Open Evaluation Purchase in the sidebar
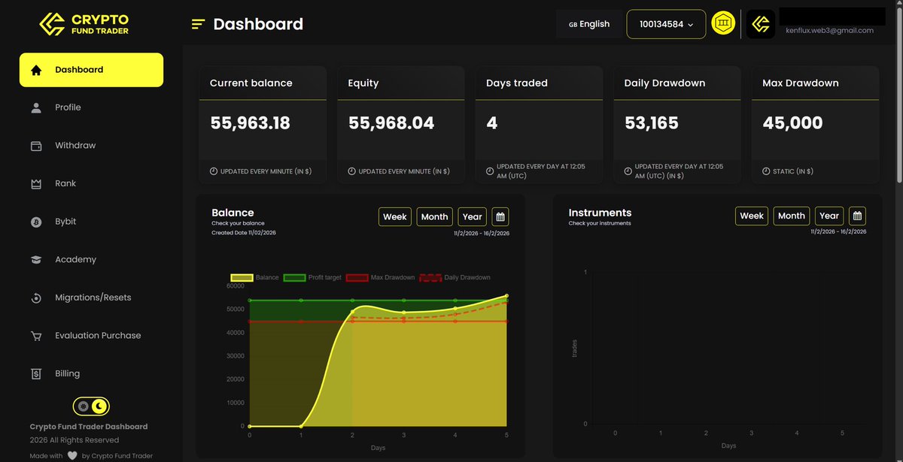This screenshot has width=903, height=462. (x=91, y=336)
